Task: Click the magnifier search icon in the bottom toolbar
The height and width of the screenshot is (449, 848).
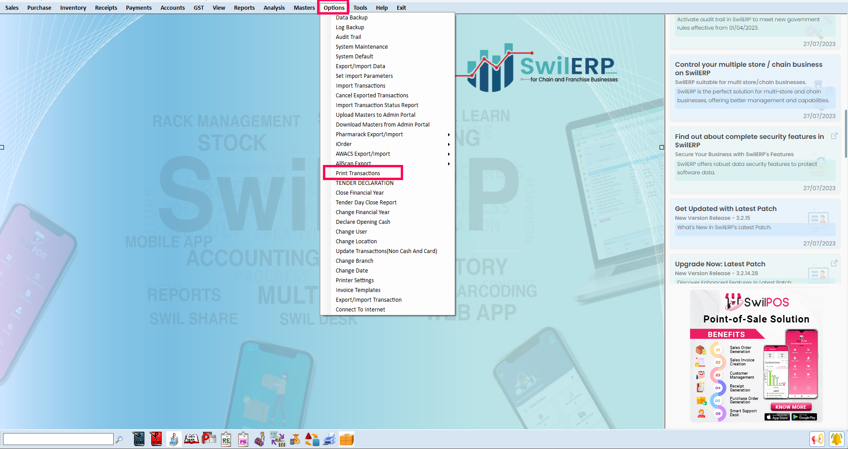Action: pyautogui.click(x=119, y=439)
